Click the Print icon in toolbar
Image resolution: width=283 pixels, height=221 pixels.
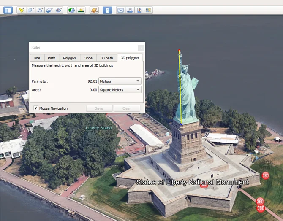click(130, 10)
